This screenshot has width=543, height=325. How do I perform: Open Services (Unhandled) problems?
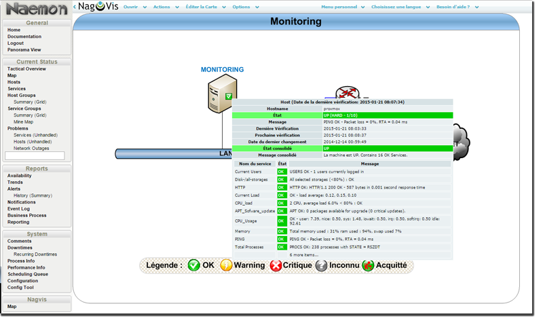pos(36,135)
